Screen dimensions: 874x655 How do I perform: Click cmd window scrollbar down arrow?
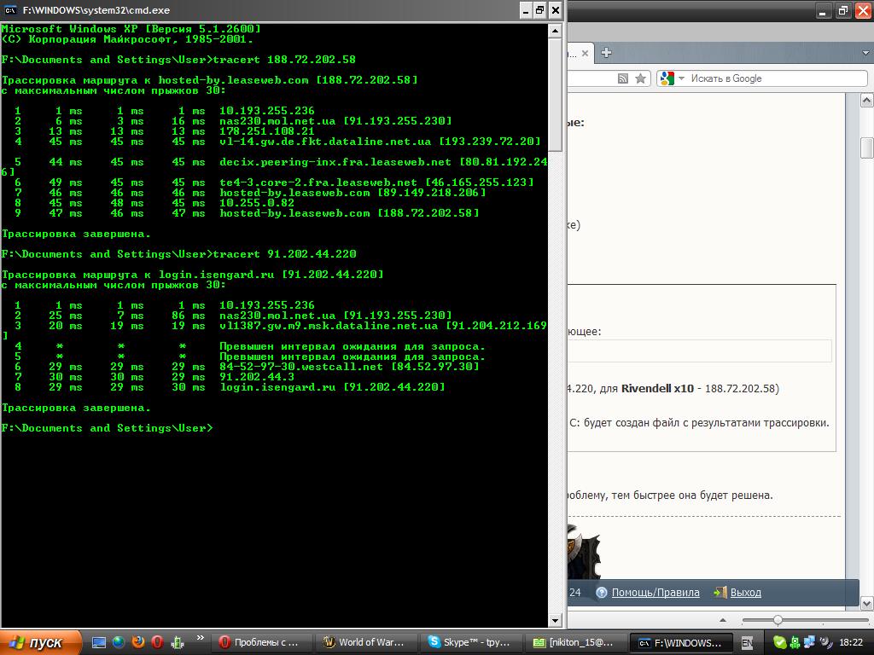(555, 621)
